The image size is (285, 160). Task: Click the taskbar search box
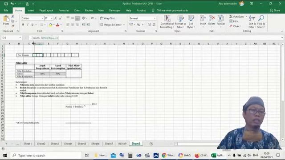point(46,156)
